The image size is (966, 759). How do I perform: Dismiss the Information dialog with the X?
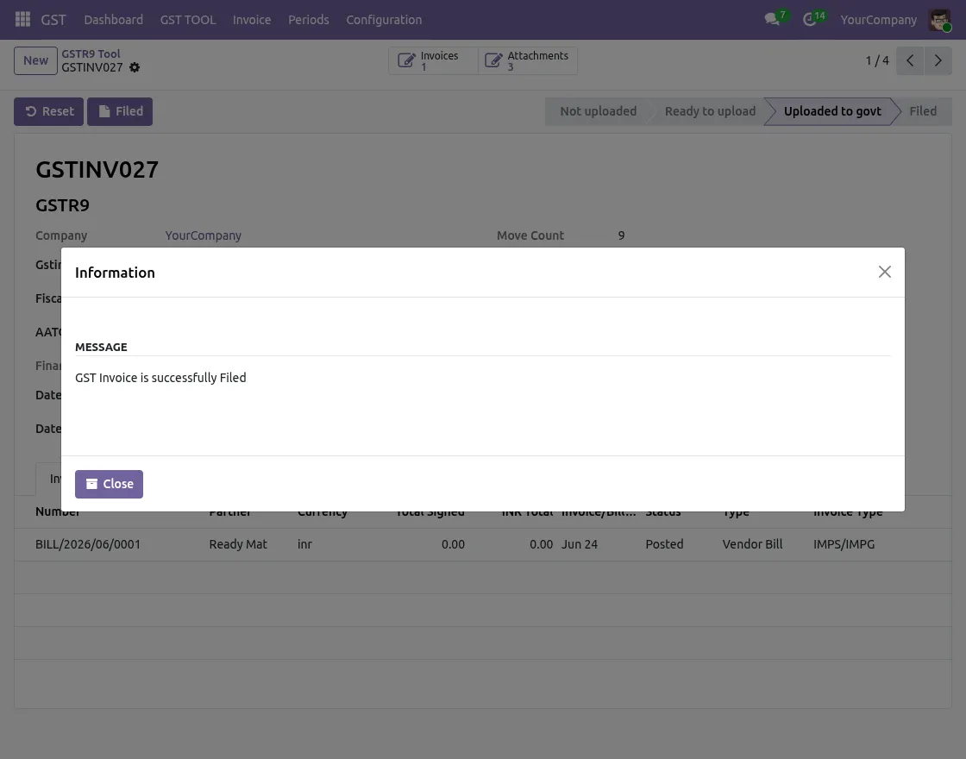pos(885,272)
